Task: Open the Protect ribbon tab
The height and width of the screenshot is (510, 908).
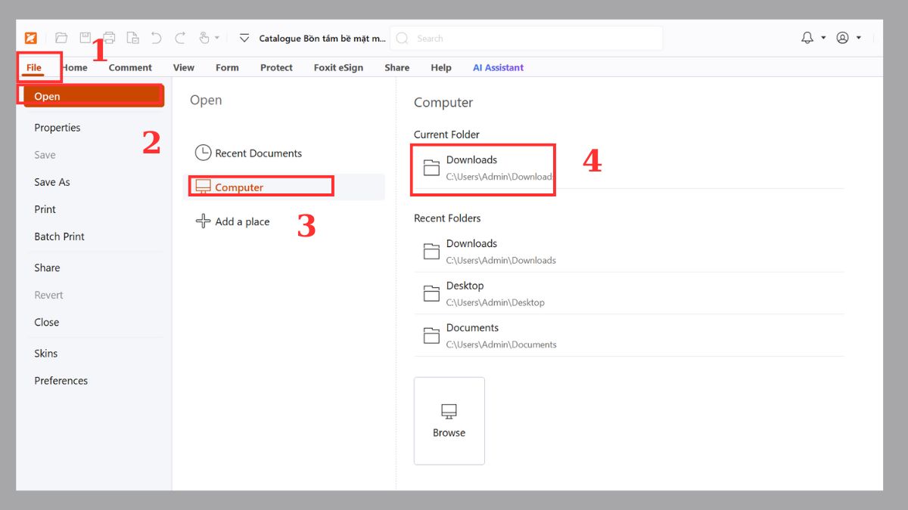Action: [276, 67]
